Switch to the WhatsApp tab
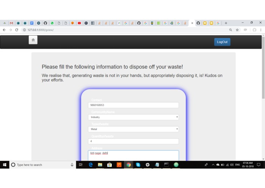This screenshot has height=188, width=265. (x=52, y=23)
